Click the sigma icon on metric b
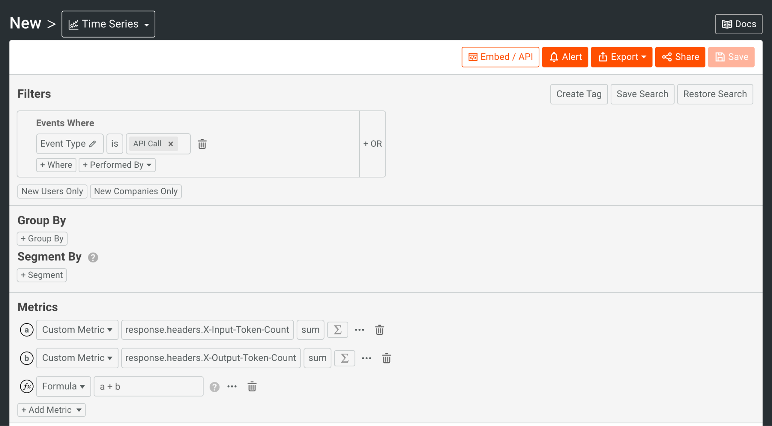 (345, 358)
